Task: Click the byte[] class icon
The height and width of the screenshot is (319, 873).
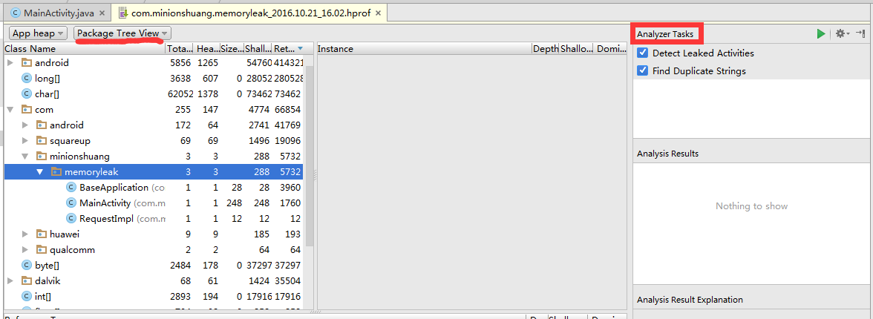Action: point(26,265)
